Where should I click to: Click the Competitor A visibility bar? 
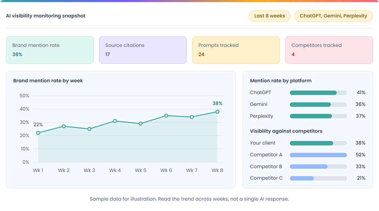(x=318, y=155)
